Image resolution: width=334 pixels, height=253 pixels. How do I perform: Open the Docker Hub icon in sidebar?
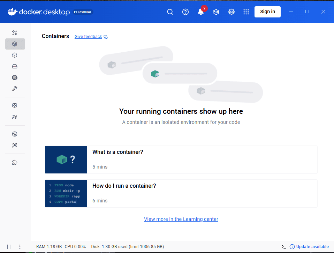point(15,134)
